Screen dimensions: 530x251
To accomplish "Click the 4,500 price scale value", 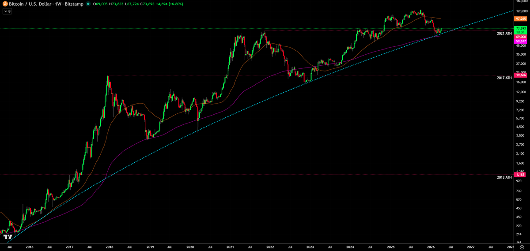I will point(521,127).
